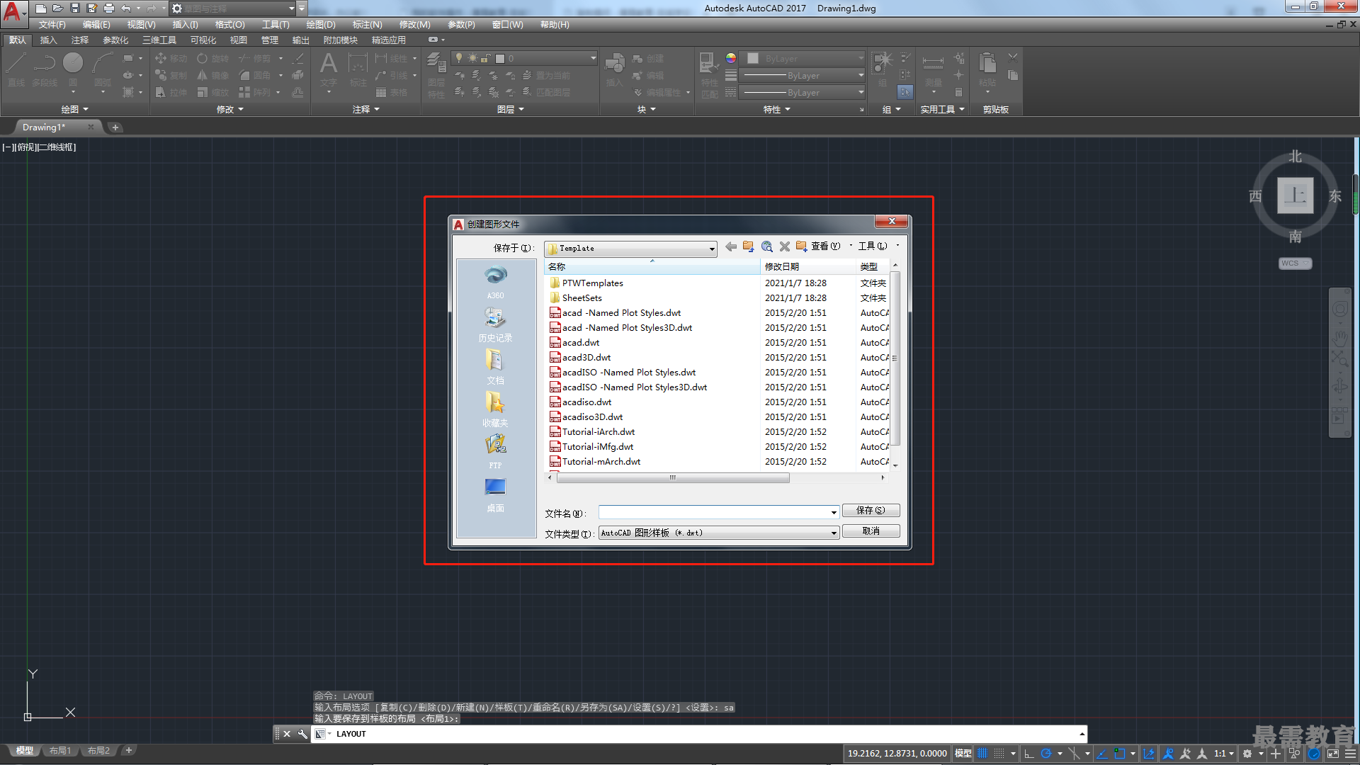Screen dimensions: 1360x765
Task: Click the Open file icon in quick access
Action: point(58,8)
